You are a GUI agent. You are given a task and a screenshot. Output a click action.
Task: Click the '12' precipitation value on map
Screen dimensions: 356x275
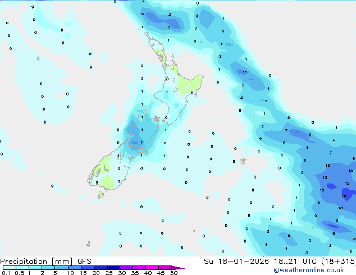coord(347,183)
